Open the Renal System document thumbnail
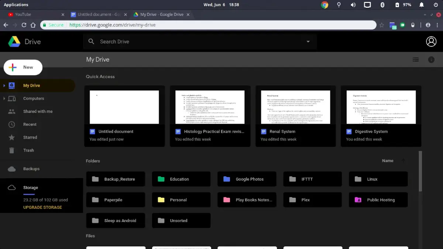Screen dimensions: 443x249 coord(295,106)
